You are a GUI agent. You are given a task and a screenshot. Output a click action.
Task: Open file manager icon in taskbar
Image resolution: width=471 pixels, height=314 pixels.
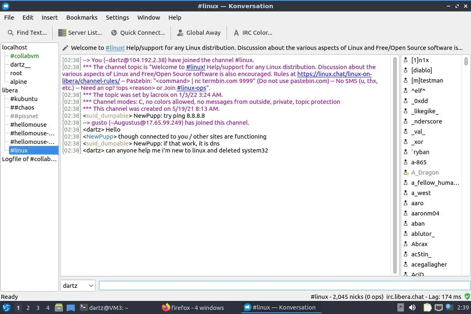(x=59, y=308)
